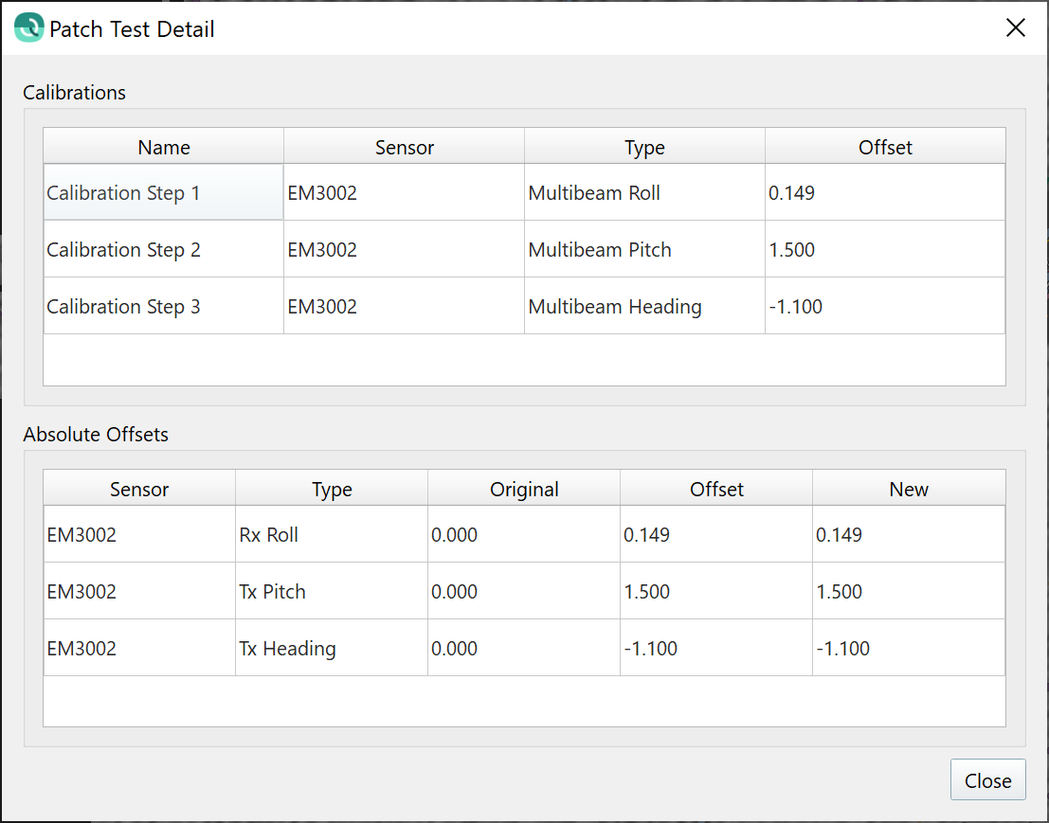1049x823 pixels.
Task: Click the Sensor header in Calibrations table
Action: (x=405, y=147)
